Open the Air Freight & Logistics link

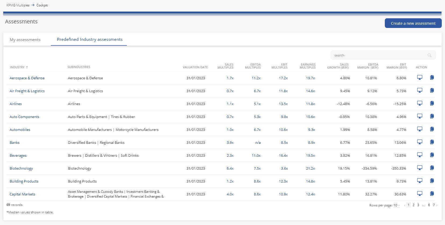coord(27,91)
